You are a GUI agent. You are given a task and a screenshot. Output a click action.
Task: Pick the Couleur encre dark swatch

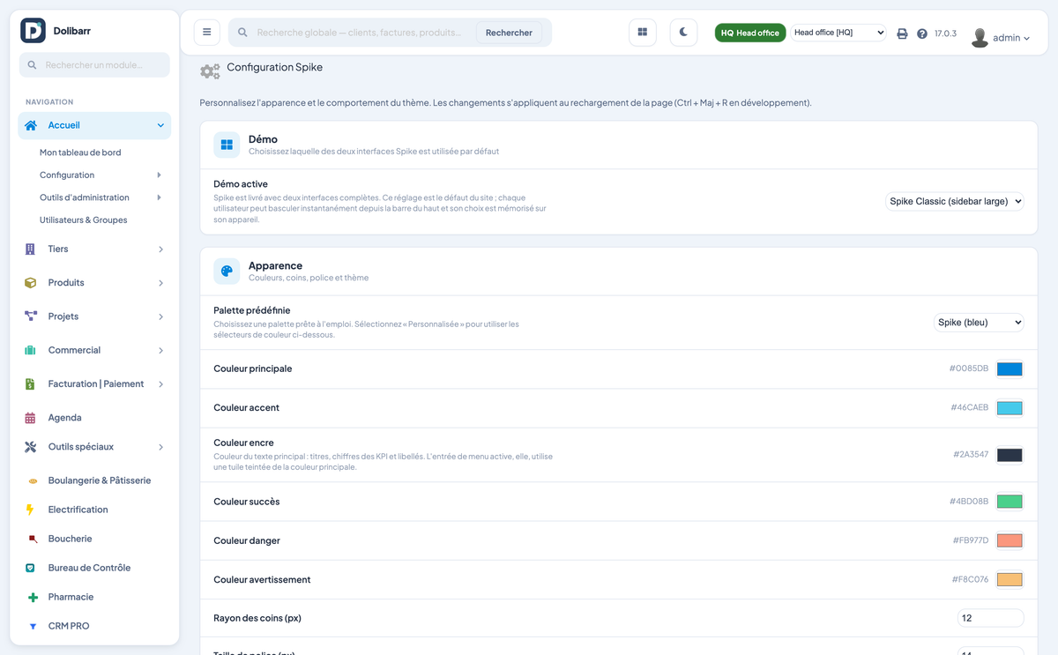[1010, 455]
